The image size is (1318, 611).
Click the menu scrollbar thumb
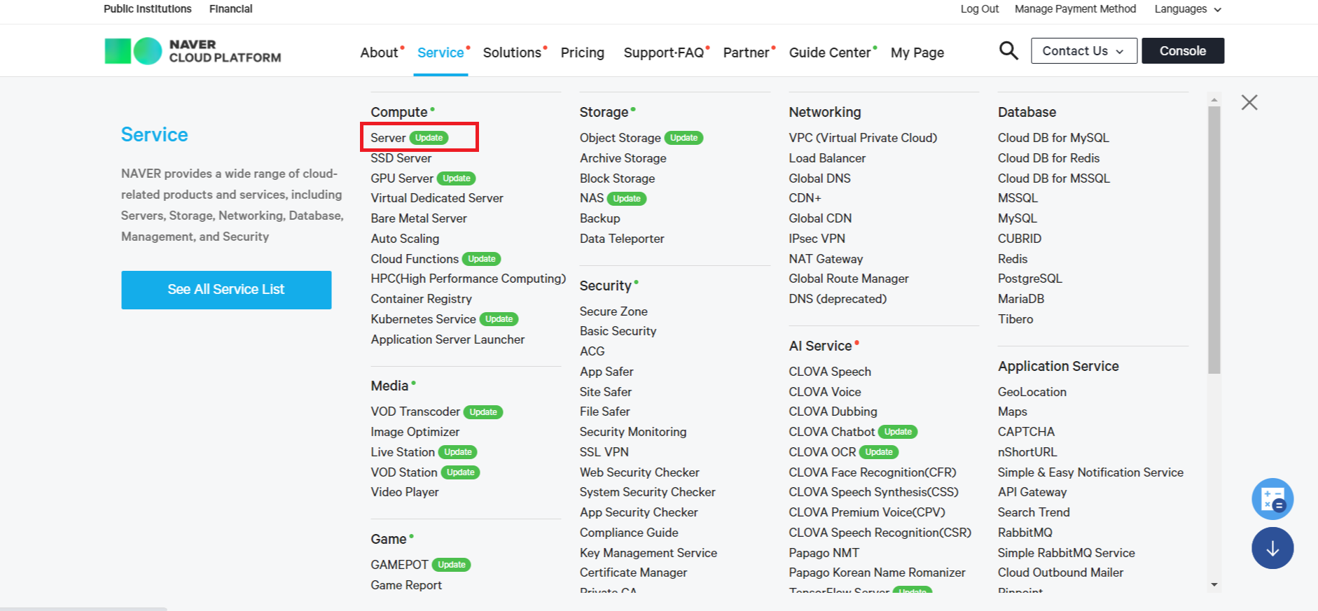tap(1214, 239)
